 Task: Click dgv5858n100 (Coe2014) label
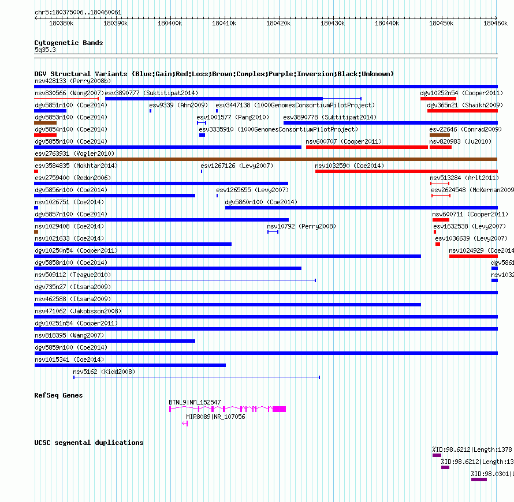(71, 263)
